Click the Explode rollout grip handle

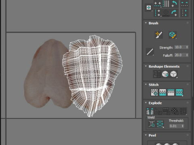pyautogui.click(x=188, y=103)
